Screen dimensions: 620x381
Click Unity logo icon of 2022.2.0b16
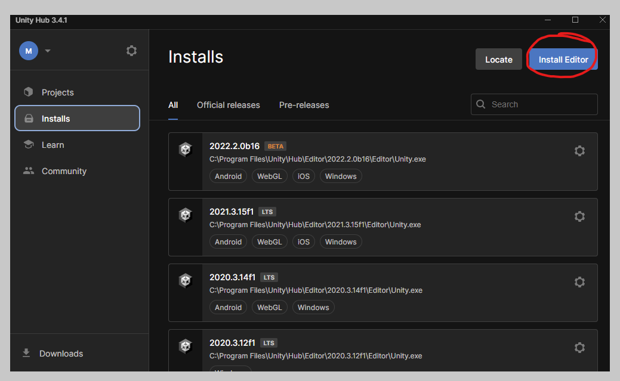pos(185,150)
